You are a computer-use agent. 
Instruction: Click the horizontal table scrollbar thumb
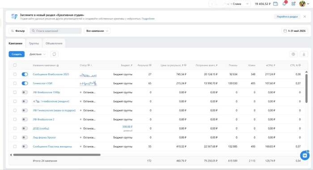point(57,155)
